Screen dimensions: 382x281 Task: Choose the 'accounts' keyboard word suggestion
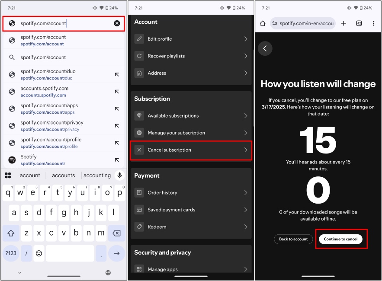pos(63,176)
